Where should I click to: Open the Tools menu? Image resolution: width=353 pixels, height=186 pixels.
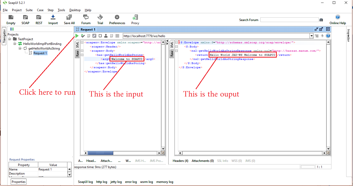[x=61, y=10]
